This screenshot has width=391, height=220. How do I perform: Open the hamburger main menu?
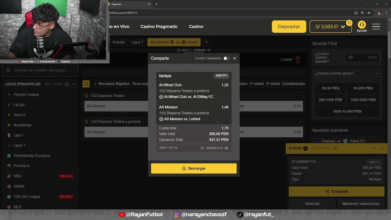click(376, 27)
